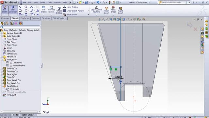Image resolution: width=209 pixels, height=118 pixels.
Task: Expand the Trim Entities dropdown arrow
Action: point(43,15)
